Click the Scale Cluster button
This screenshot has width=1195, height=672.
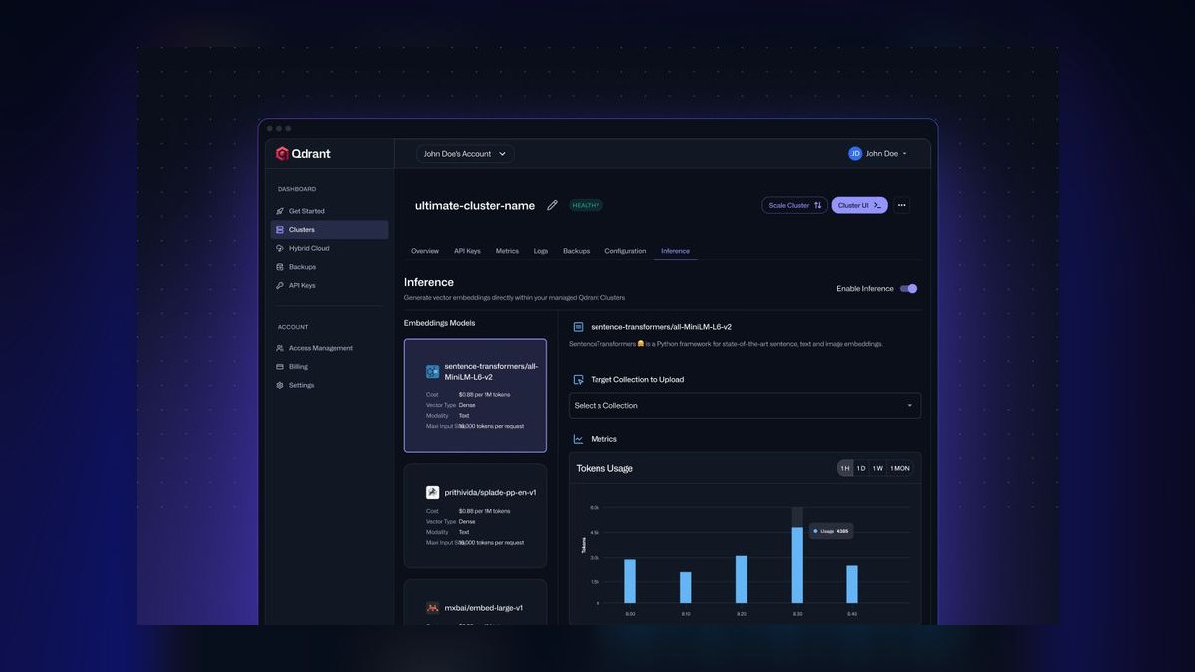(x=795, y=205)
